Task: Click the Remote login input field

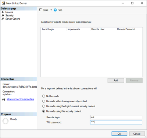Action: pyautogui.click(x=116, y=117)
